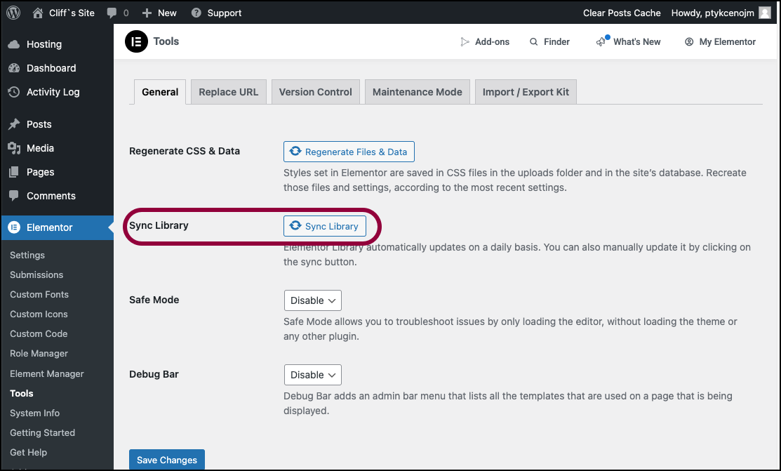The height and width of the screenshot is (471, 781).
Task: Click the user avatar icon
Action: click(x=765, y=13)
